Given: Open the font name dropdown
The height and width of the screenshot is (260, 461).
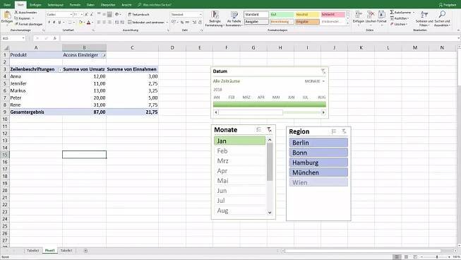Looking at the screenshot, I should click(71, 14).
